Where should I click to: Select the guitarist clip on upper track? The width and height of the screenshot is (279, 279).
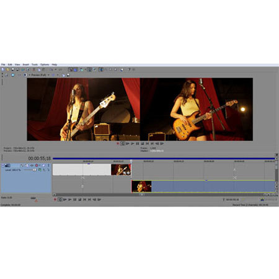[121, 170]
